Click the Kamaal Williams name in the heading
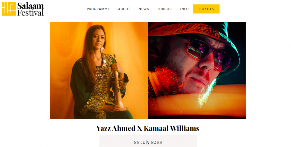The width and height of the screenshot is (291, 147). [x=171, y=128]
